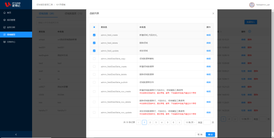Open the background table's 10条/页 page-size dropdown
The height and width of the screenshot is (138, 274).
tap(246, 119)
